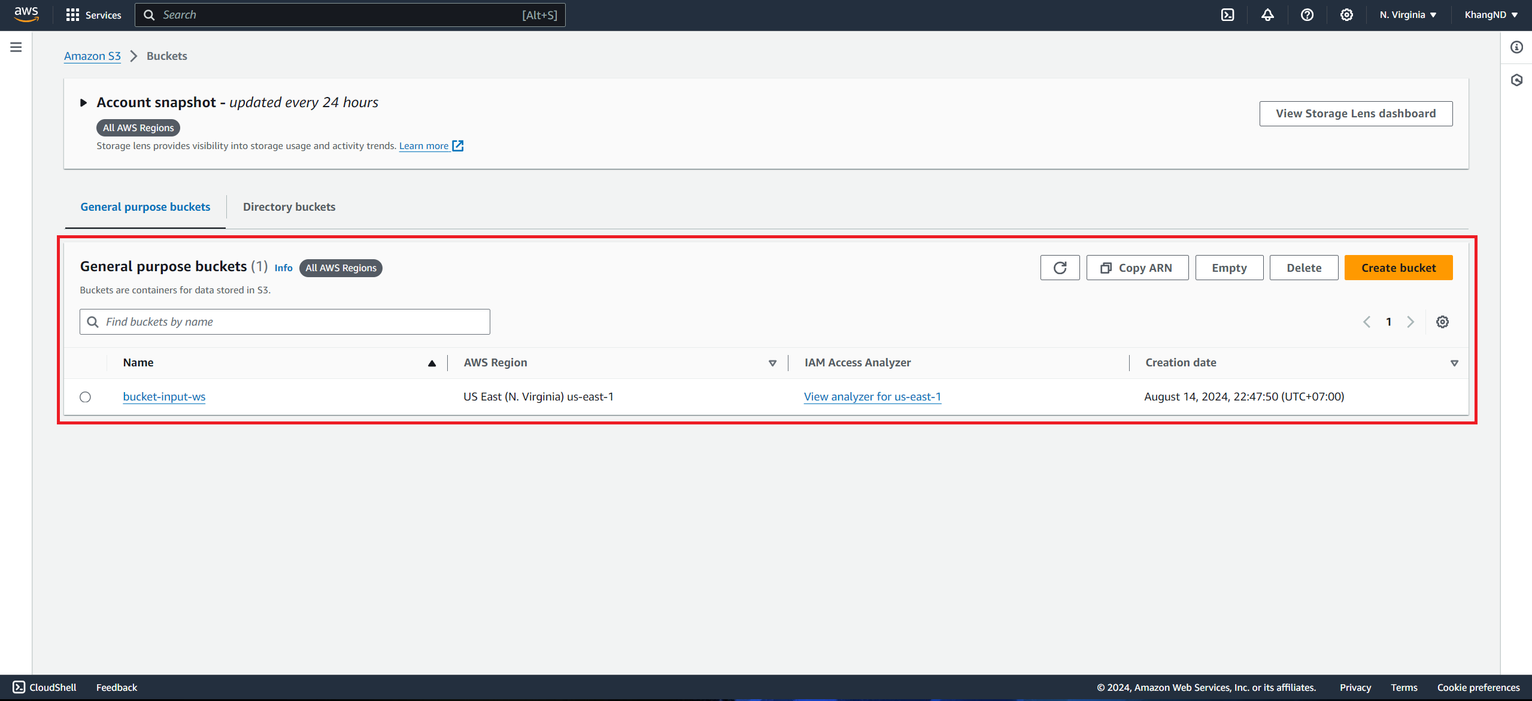Click the August 14, 2024 creation date cell
This screenshot has width=1532, height=701.
point(1244,396)
